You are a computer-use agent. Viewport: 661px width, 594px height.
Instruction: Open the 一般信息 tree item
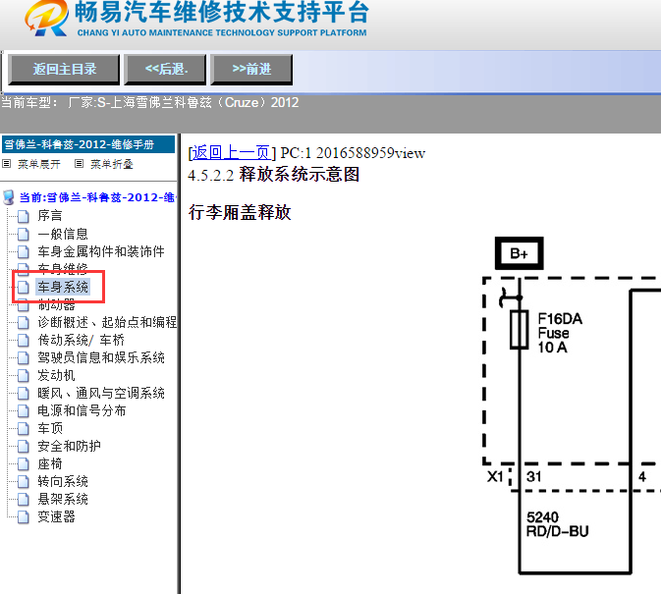pos(63,234)
